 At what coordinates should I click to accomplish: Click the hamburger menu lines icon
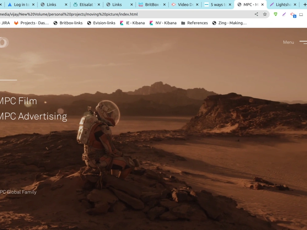pyautogui.click(x=303, y=42)
